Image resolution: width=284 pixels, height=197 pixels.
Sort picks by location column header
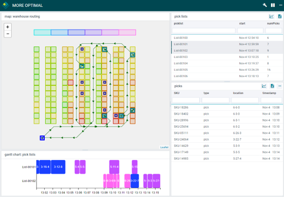(x=238, y=93)
